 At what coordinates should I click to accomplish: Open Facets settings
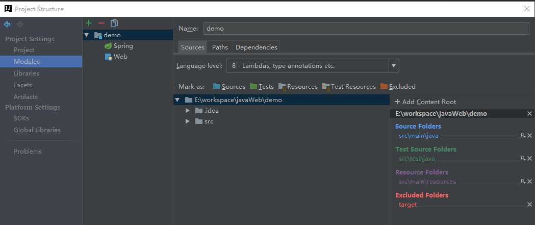tap(22, 85)
